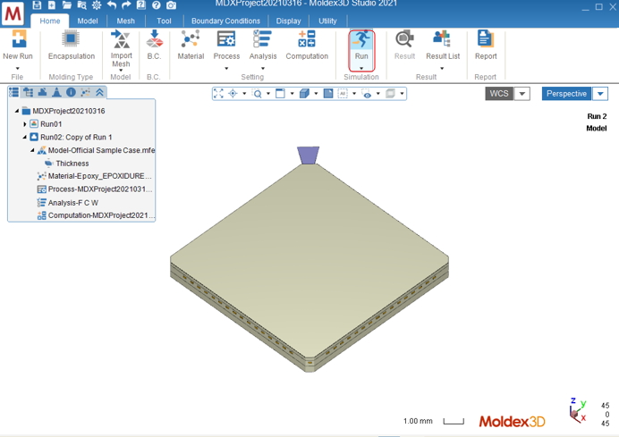Switch to the Boundary Conditions ribbon tab
This screenshot has height=437, width=619.
pos(225,21)
